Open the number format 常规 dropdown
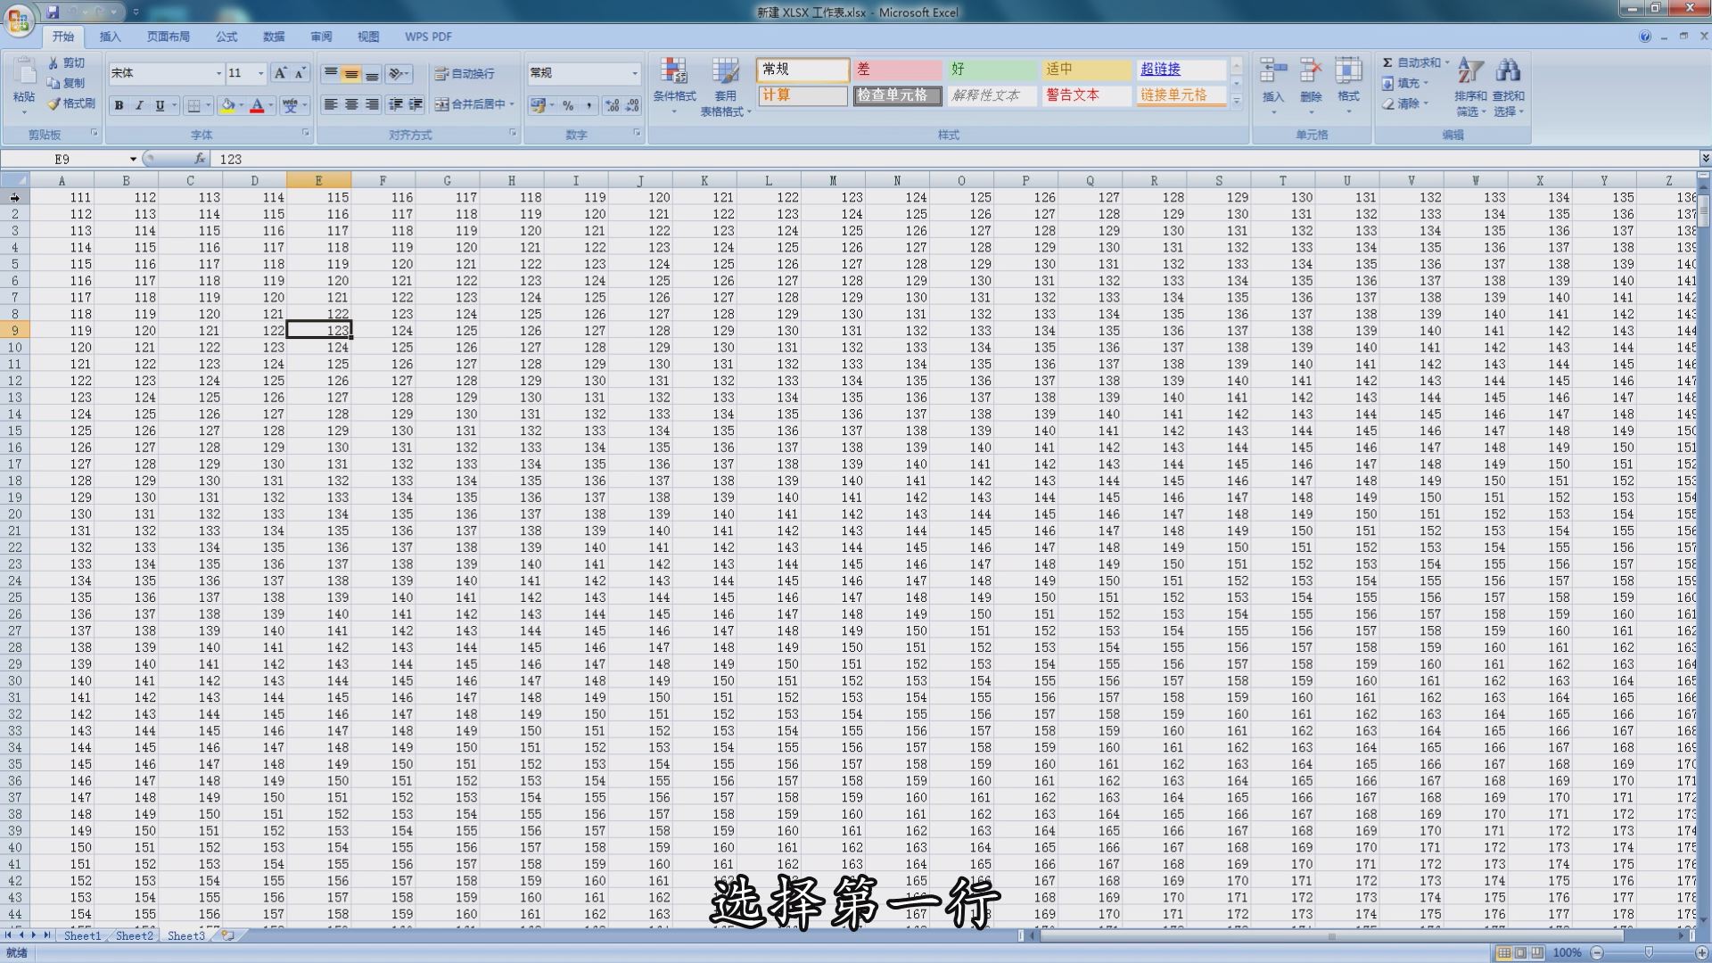This screenshot has height=963, width=1712. (x=635, y=73)
